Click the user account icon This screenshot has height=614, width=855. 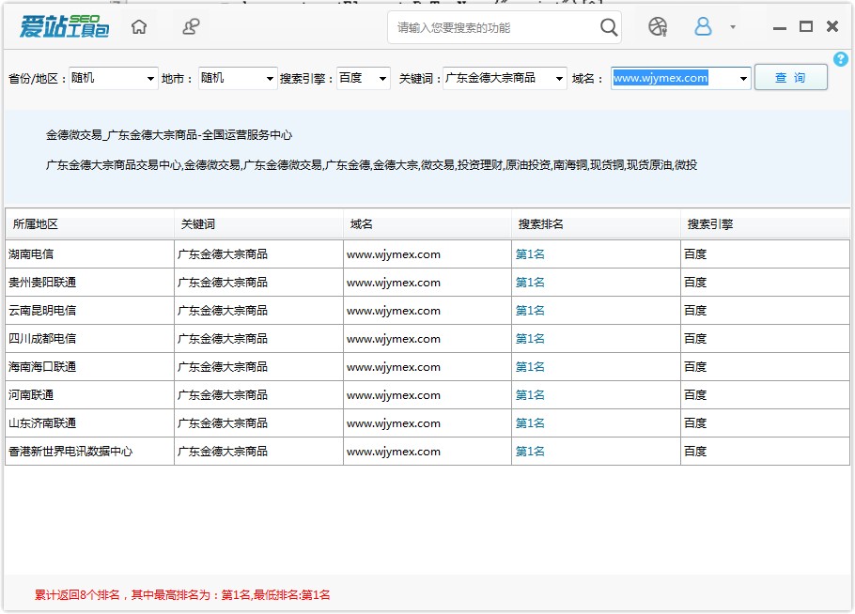pos(703,27)
